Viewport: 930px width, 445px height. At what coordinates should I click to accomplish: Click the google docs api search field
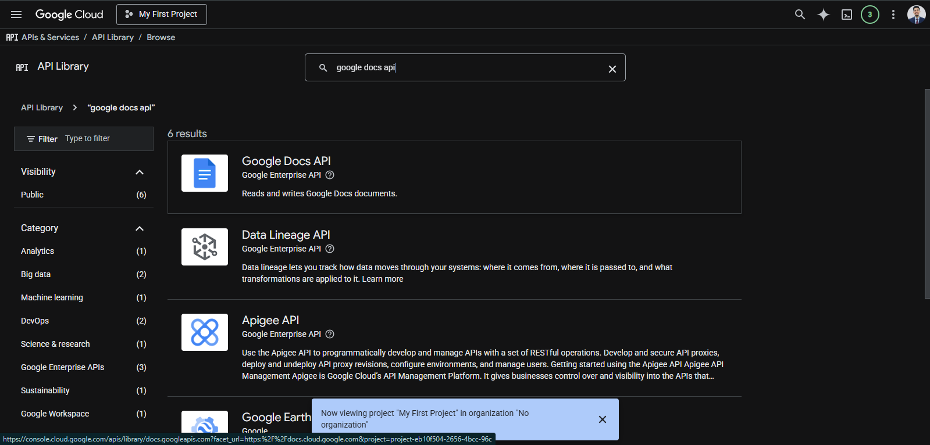[465, 67]
